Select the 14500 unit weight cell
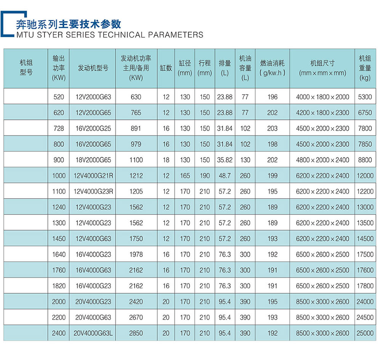The image size is (381, 345). click(365, 239)
